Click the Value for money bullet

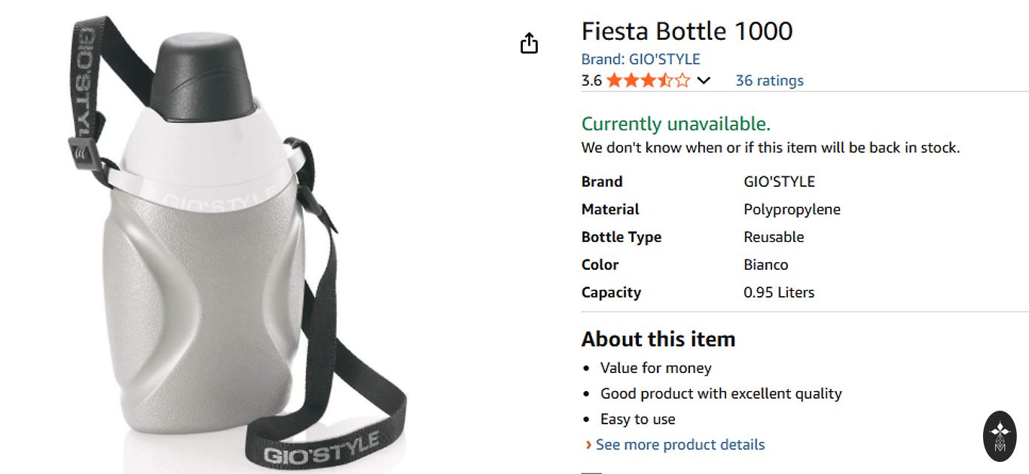pos(655,368)
